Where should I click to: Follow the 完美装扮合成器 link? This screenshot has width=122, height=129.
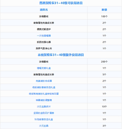click(44, 81)
